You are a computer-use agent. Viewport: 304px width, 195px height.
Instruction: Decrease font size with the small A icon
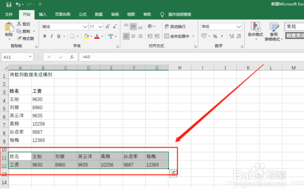tap(115, 27)
